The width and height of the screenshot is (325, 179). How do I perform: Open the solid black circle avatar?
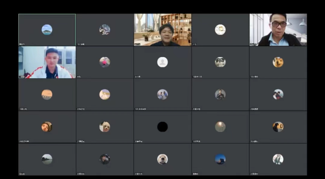(162, 127)
